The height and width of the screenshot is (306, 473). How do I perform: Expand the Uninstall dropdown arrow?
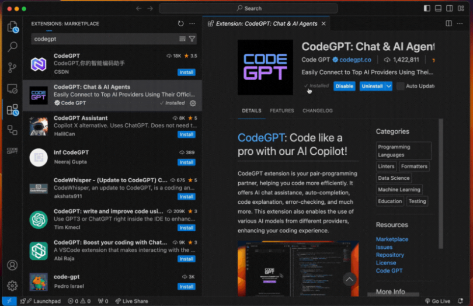click(389, 86)
